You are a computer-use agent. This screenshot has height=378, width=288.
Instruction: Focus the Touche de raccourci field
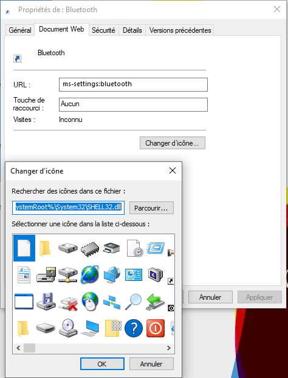tap(133, 104)
